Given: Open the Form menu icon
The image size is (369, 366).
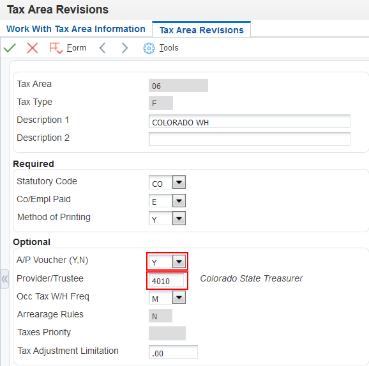Looking at the screenshot, I should (x=56, y=48).
